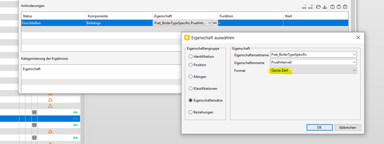Confirm the dialog with OK

[x=319, y=127]
